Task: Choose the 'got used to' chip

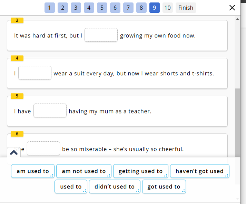Action: [164, 186]
